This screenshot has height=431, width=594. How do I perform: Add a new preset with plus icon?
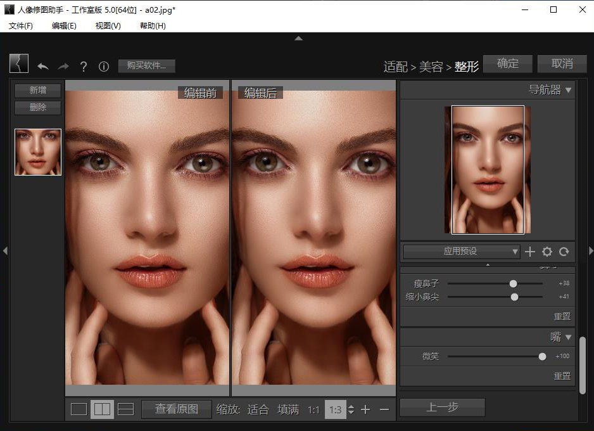point(530,252)
